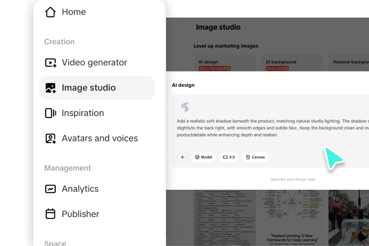The height and width of the screenshot is (246, 369).
Task: Click the 'Management' section label
Action: point(68,168)
